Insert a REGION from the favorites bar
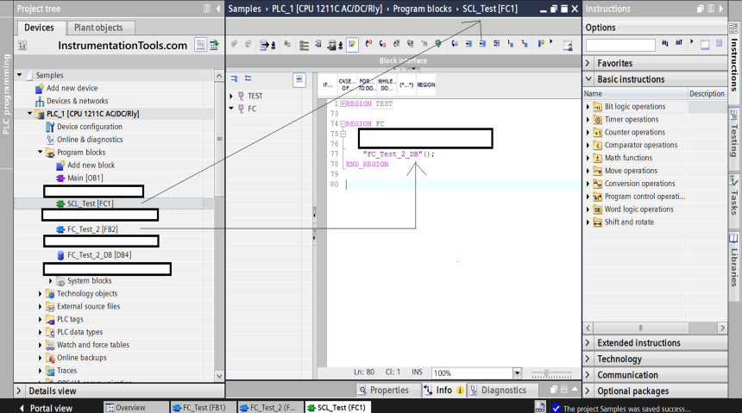The image size is (742, 413). click(426, 85)
